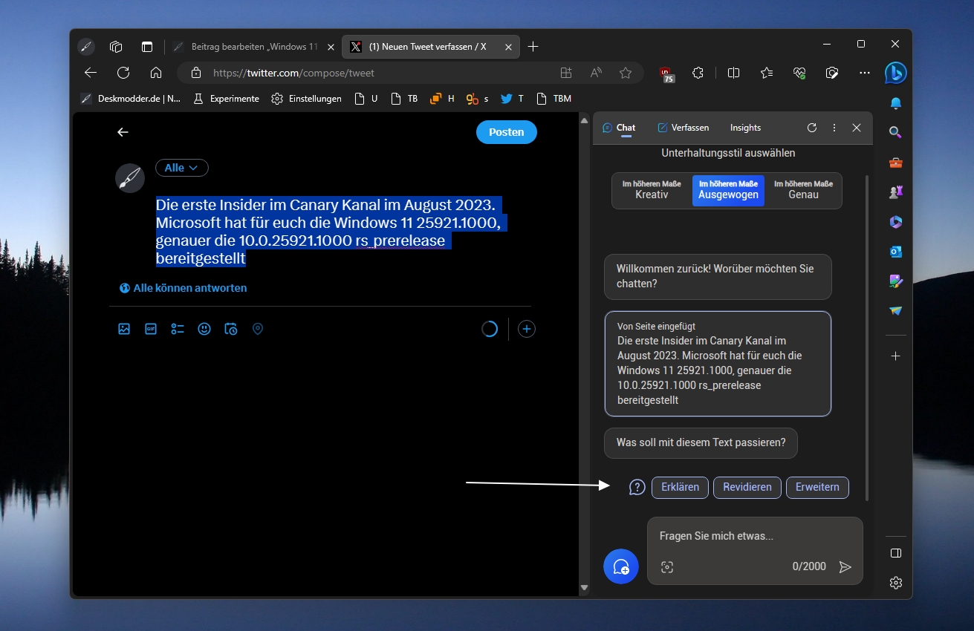
Task: Choose the Revidieren suggestion
Action: [747, 487]
